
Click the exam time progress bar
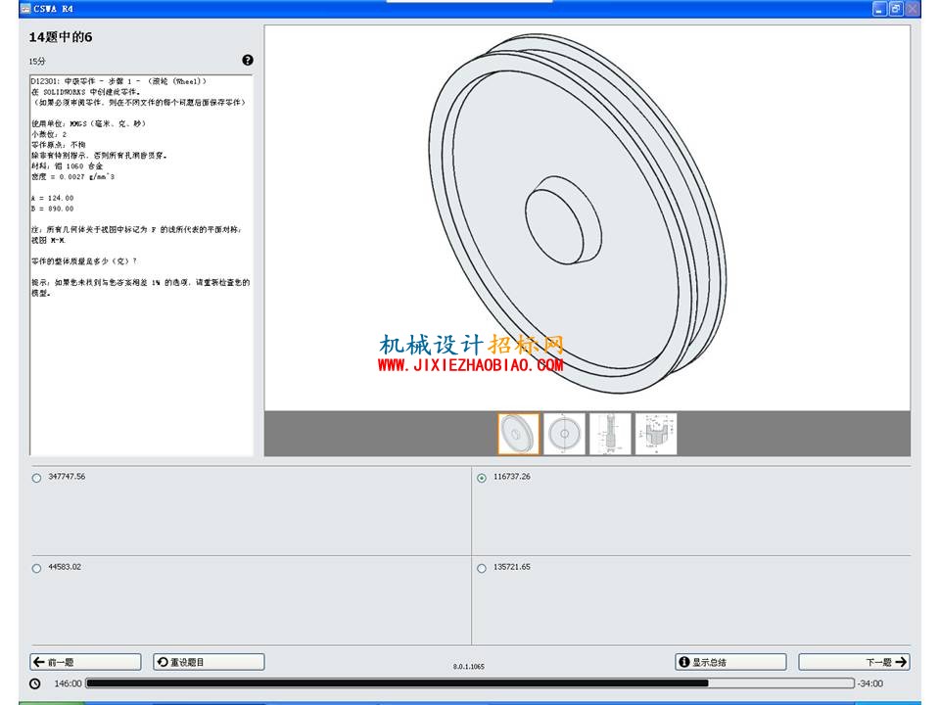470,682
